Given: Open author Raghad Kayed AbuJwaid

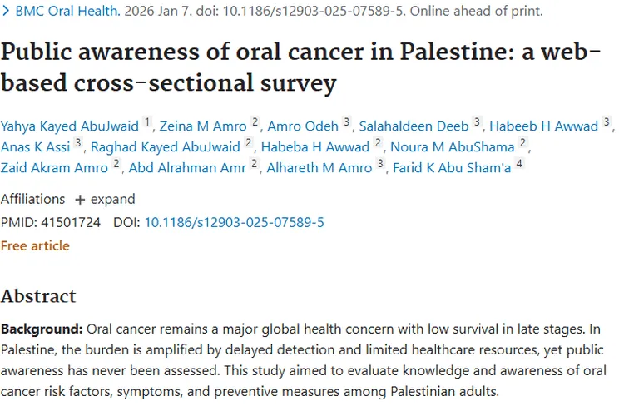Looking at the screenshot, I should point(166,147).
